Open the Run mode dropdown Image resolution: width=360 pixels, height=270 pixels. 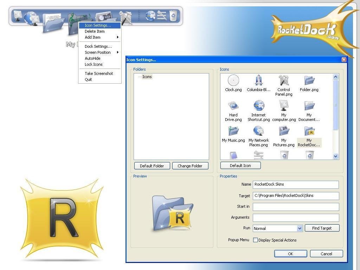(x=300, y=229)
